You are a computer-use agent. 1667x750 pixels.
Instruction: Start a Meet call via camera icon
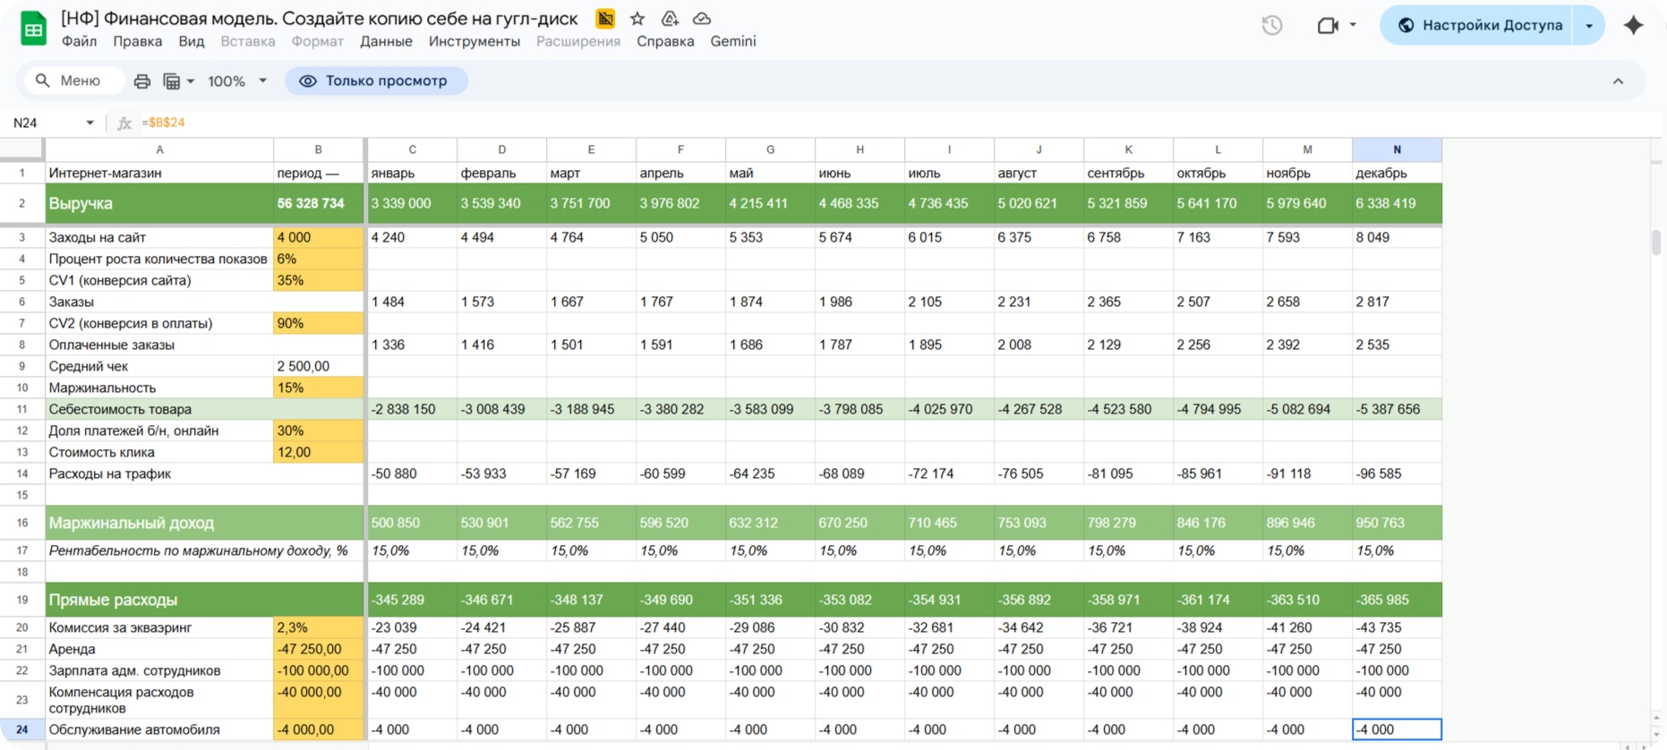1328,25
